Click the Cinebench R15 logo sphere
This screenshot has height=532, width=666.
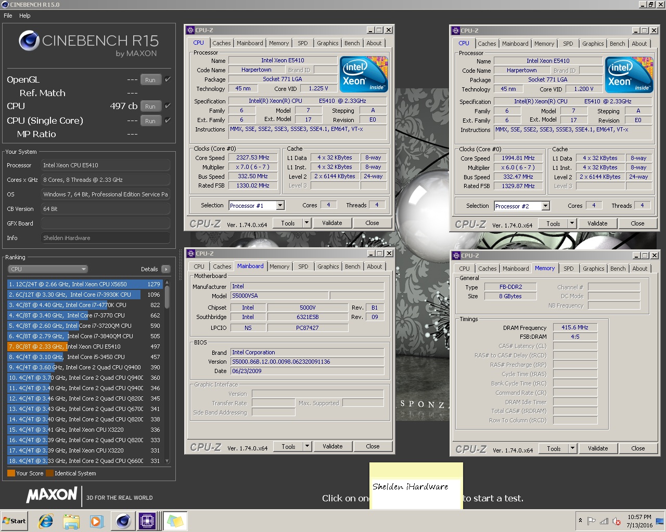29,41
